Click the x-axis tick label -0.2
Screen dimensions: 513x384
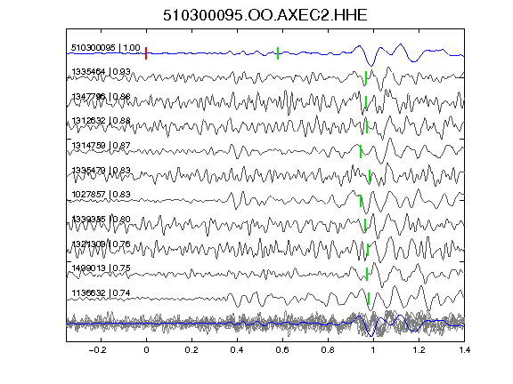(98, 350)
